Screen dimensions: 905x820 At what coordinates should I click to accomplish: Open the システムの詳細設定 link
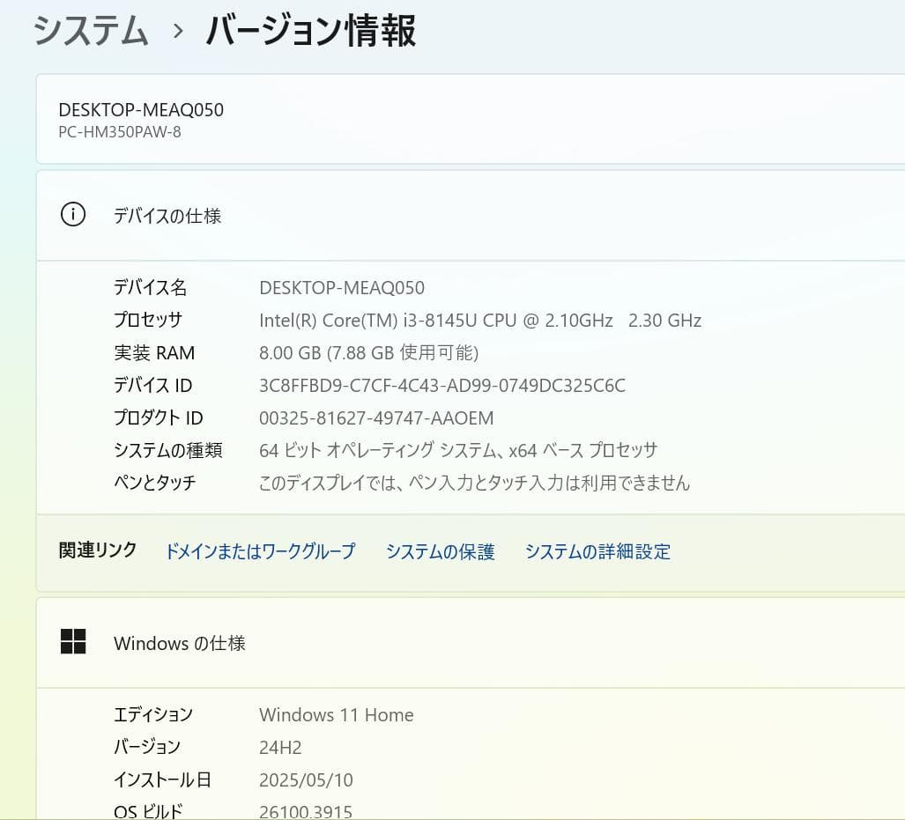(x=597, y=551)
